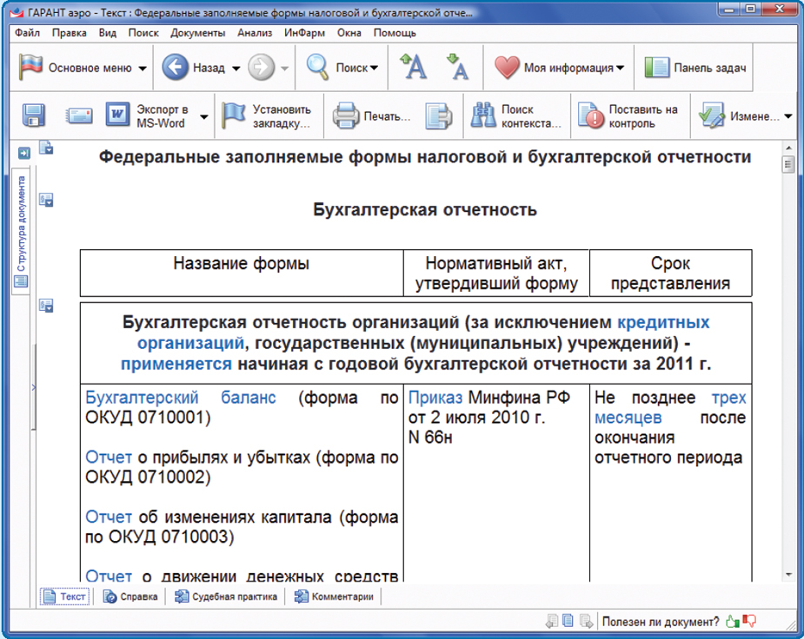Image resolution: width=804 pixels, height=639 pixels.
Task: Click thumbs up for useful document
Action: (x=732, y=621)
